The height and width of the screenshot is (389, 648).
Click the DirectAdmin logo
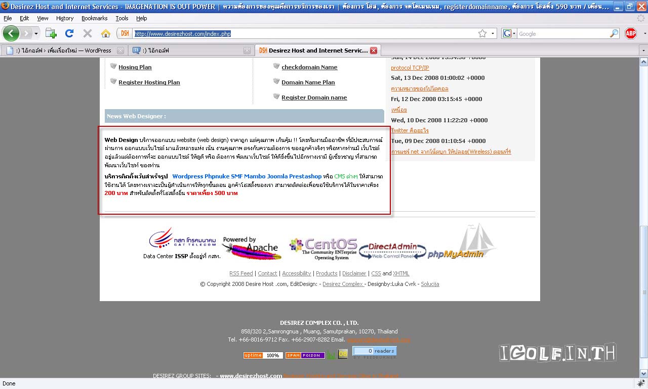pos(392,251)
